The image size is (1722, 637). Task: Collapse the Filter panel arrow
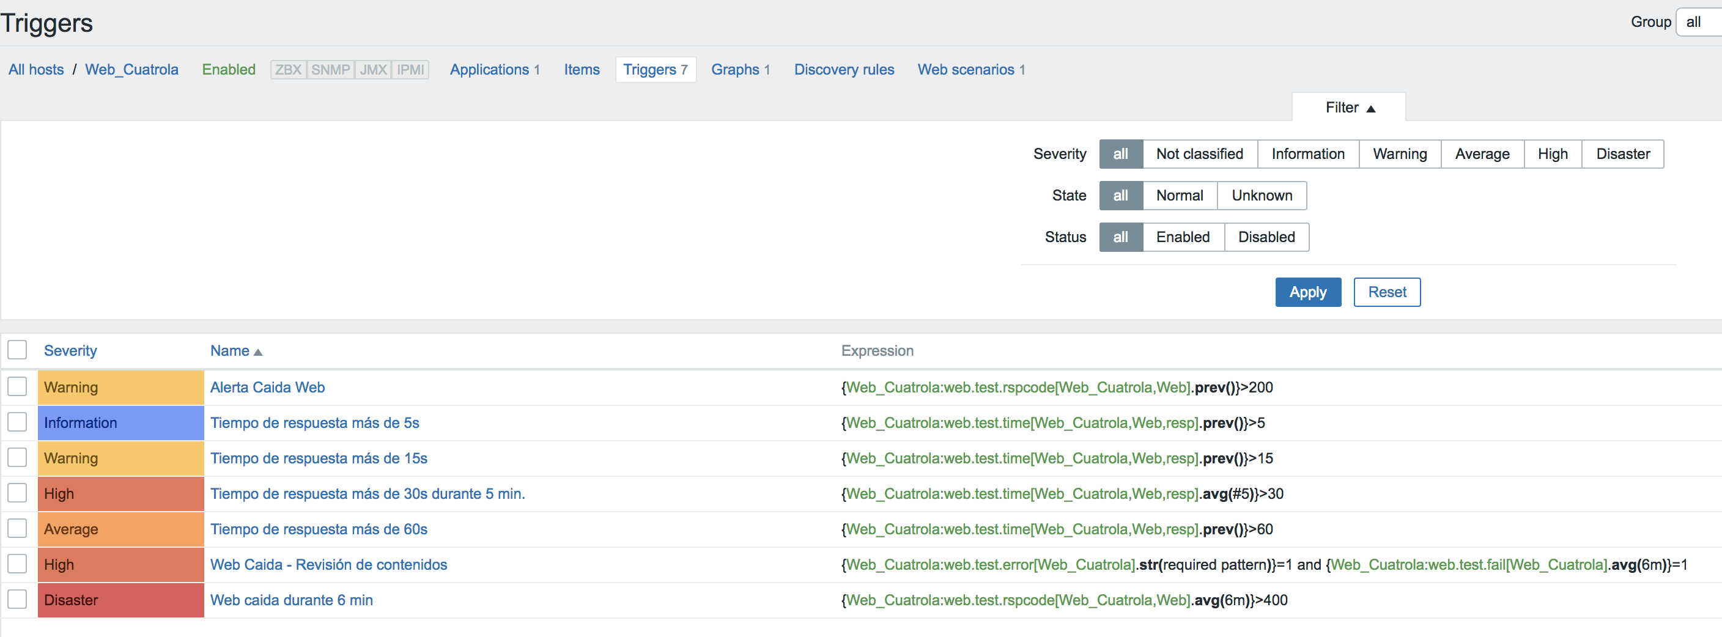pyautogui.click(x=1371, y=109)
